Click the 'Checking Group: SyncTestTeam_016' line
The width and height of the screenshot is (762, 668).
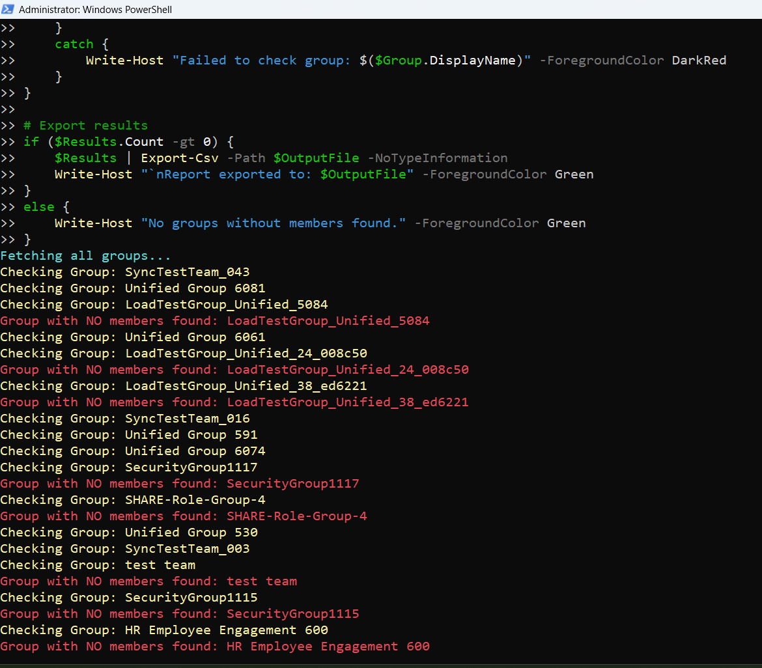point(125,419)
